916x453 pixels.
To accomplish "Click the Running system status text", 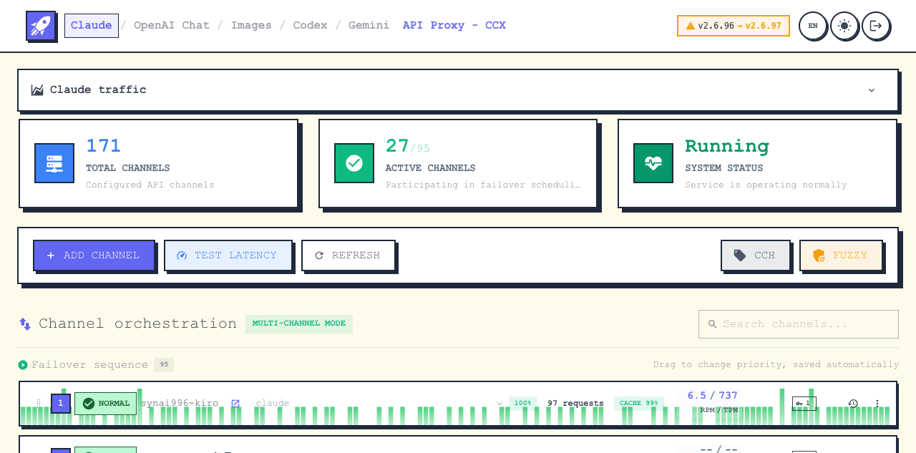I will [727, 146].
